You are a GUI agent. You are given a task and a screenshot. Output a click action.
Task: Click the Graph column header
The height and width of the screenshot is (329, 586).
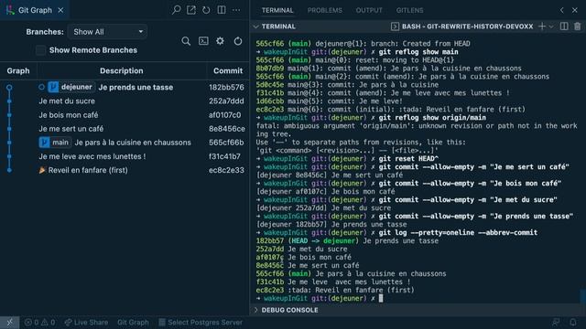click(18, 70)
